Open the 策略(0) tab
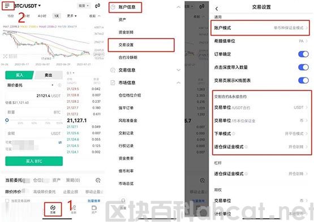This screenshot has width=314, height=222. [73, 180]
